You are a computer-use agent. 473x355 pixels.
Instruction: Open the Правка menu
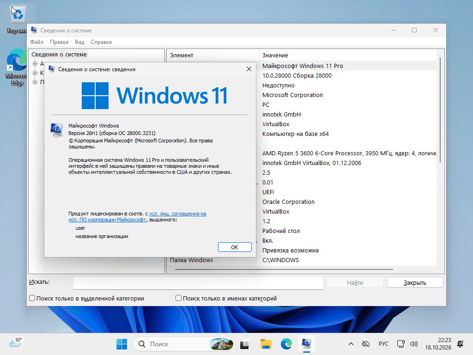pos(59,42)
